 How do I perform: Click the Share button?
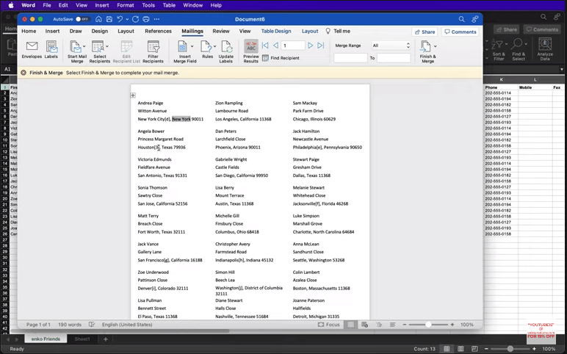425,32
